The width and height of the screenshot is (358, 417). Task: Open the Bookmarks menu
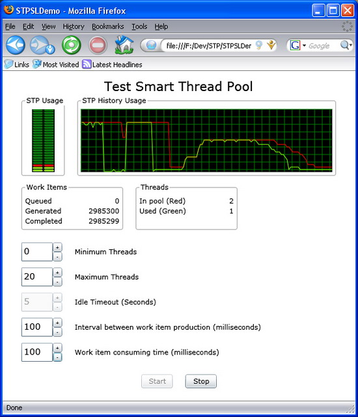coord(108,26)
